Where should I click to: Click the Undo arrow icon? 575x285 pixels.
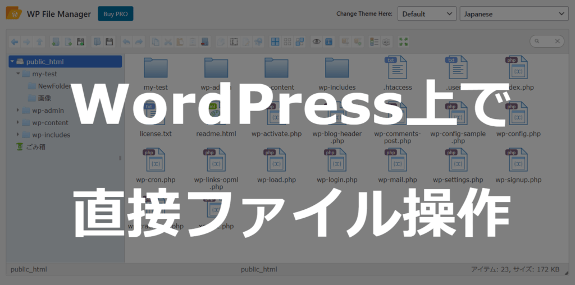click(x=126, y=42)
